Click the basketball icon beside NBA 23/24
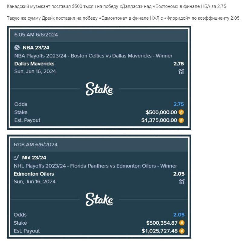Viewport: 243px width, 241px height. [17, 47]
